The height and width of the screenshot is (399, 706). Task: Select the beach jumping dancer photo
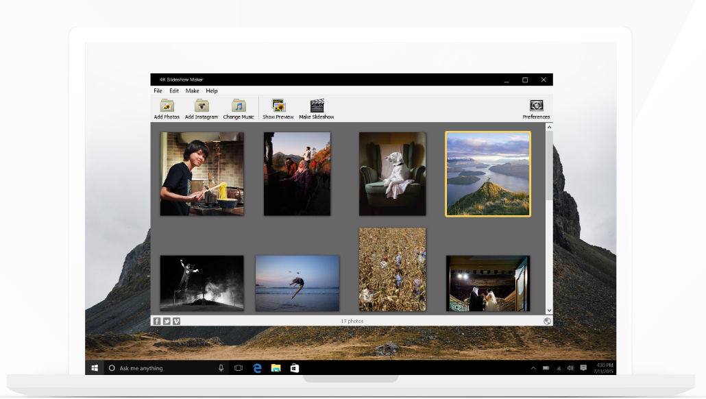297,283
